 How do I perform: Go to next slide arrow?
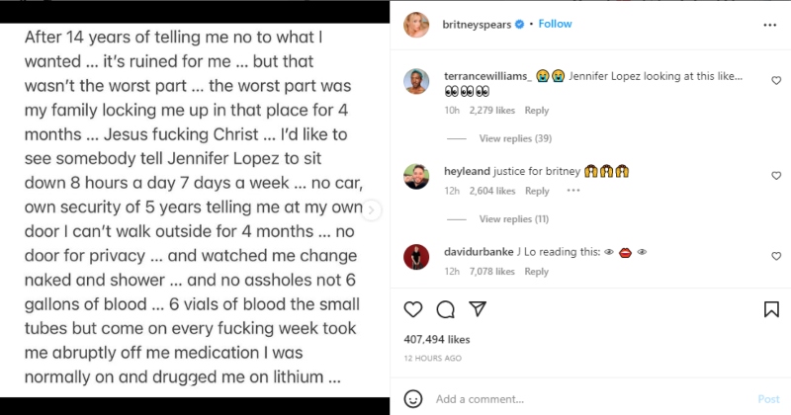pyautogui.click(x=373, y=209)
